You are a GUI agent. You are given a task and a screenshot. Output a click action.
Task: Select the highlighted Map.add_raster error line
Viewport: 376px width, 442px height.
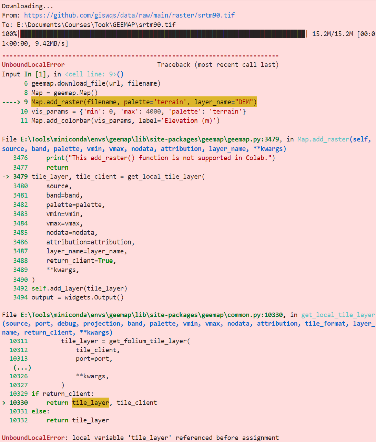point(144,102)
